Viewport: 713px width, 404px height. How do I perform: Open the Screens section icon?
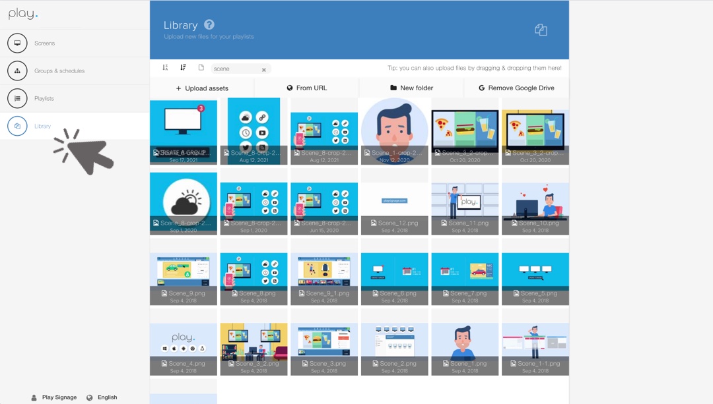click(x=17, y=43)
